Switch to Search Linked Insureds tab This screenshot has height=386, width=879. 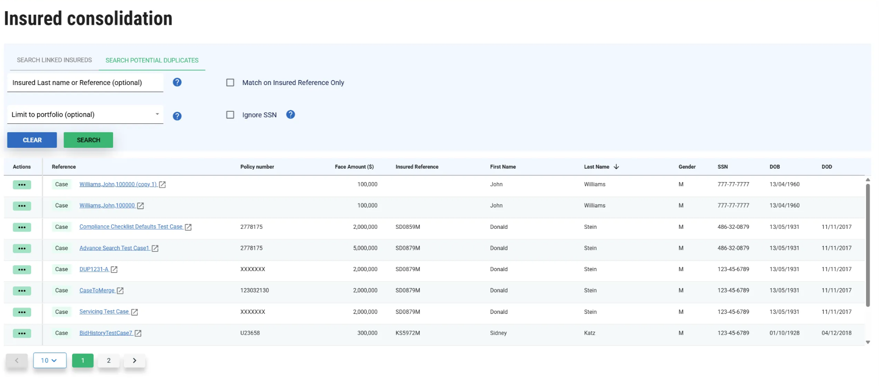[x=54, y=60]
